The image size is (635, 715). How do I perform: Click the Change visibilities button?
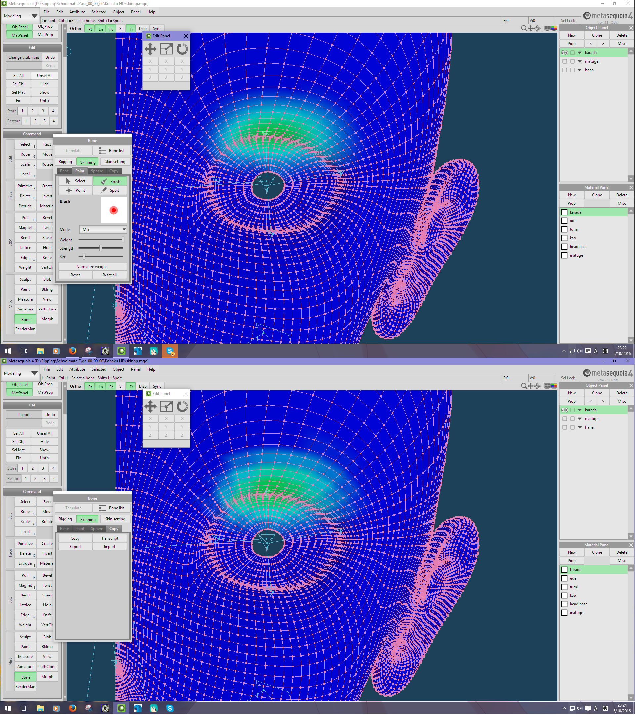click(x=24, y=57)
